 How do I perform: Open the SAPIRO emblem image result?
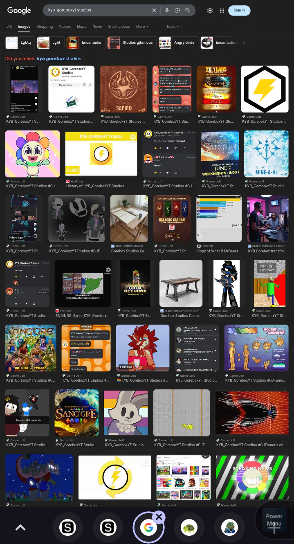123,89
